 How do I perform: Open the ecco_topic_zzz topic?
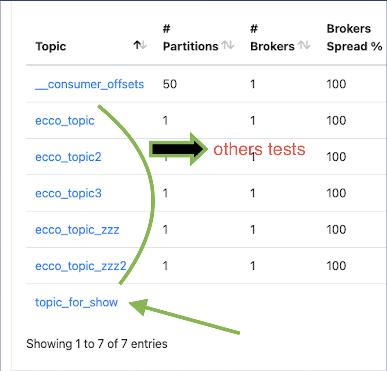[x=77, y=229]
